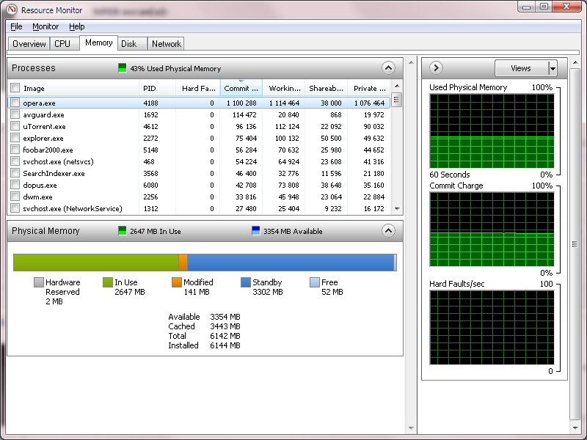Tick the select-all checkbox beside Image header

click(15, 88)
